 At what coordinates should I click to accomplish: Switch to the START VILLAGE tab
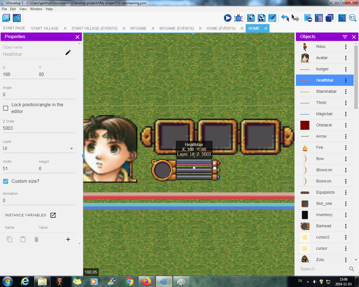click(x=45, y=28)
